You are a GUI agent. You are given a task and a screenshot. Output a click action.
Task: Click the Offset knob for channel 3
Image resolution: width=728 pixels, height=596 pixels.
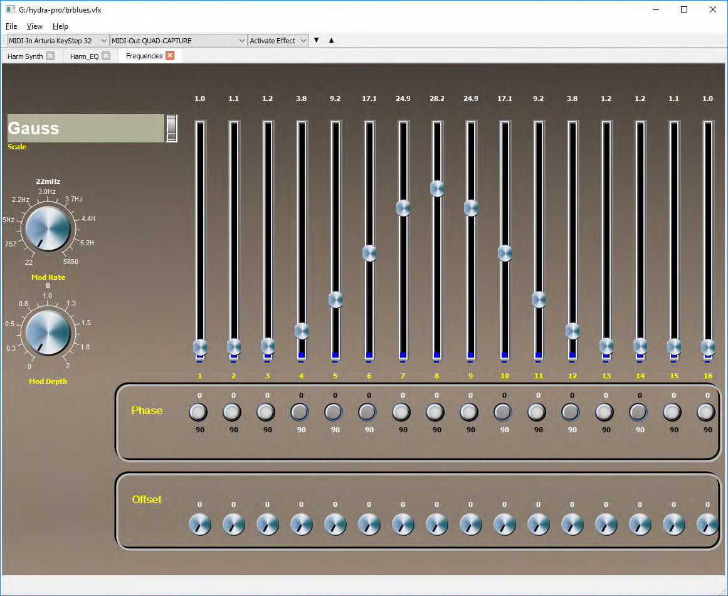pos(267,524)
